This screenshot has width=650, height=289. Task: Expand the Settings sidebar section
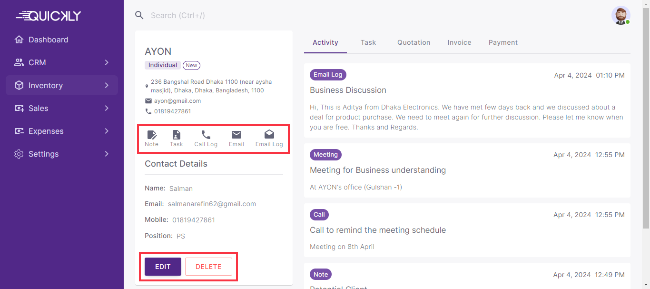[62, 154]
